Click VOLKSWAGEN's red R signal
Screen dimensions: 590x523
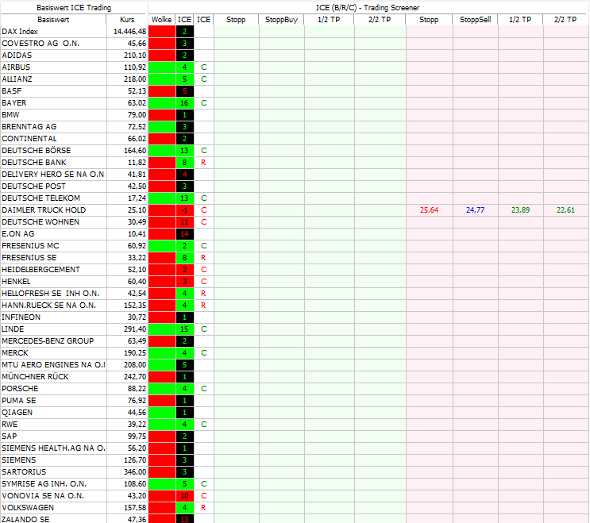click(203, 508)
